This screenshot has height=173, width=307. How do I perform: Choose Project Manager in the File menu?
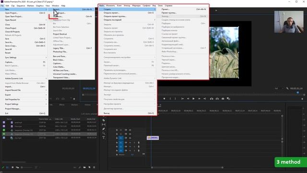(x=24, y=109)
